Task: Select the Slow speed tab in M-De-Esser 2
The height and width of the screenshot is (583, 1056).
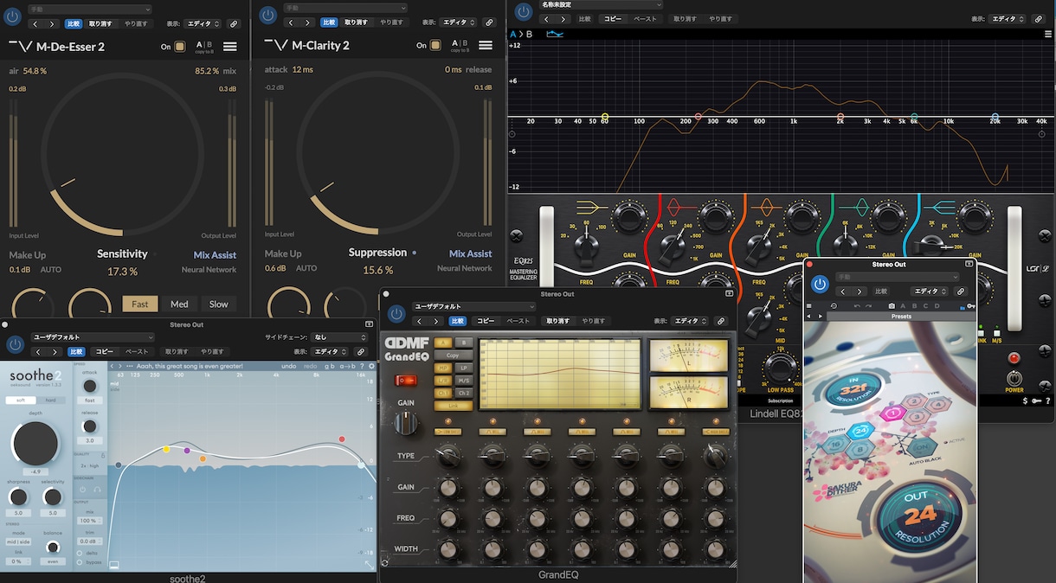Action: [x=219, y=304]
